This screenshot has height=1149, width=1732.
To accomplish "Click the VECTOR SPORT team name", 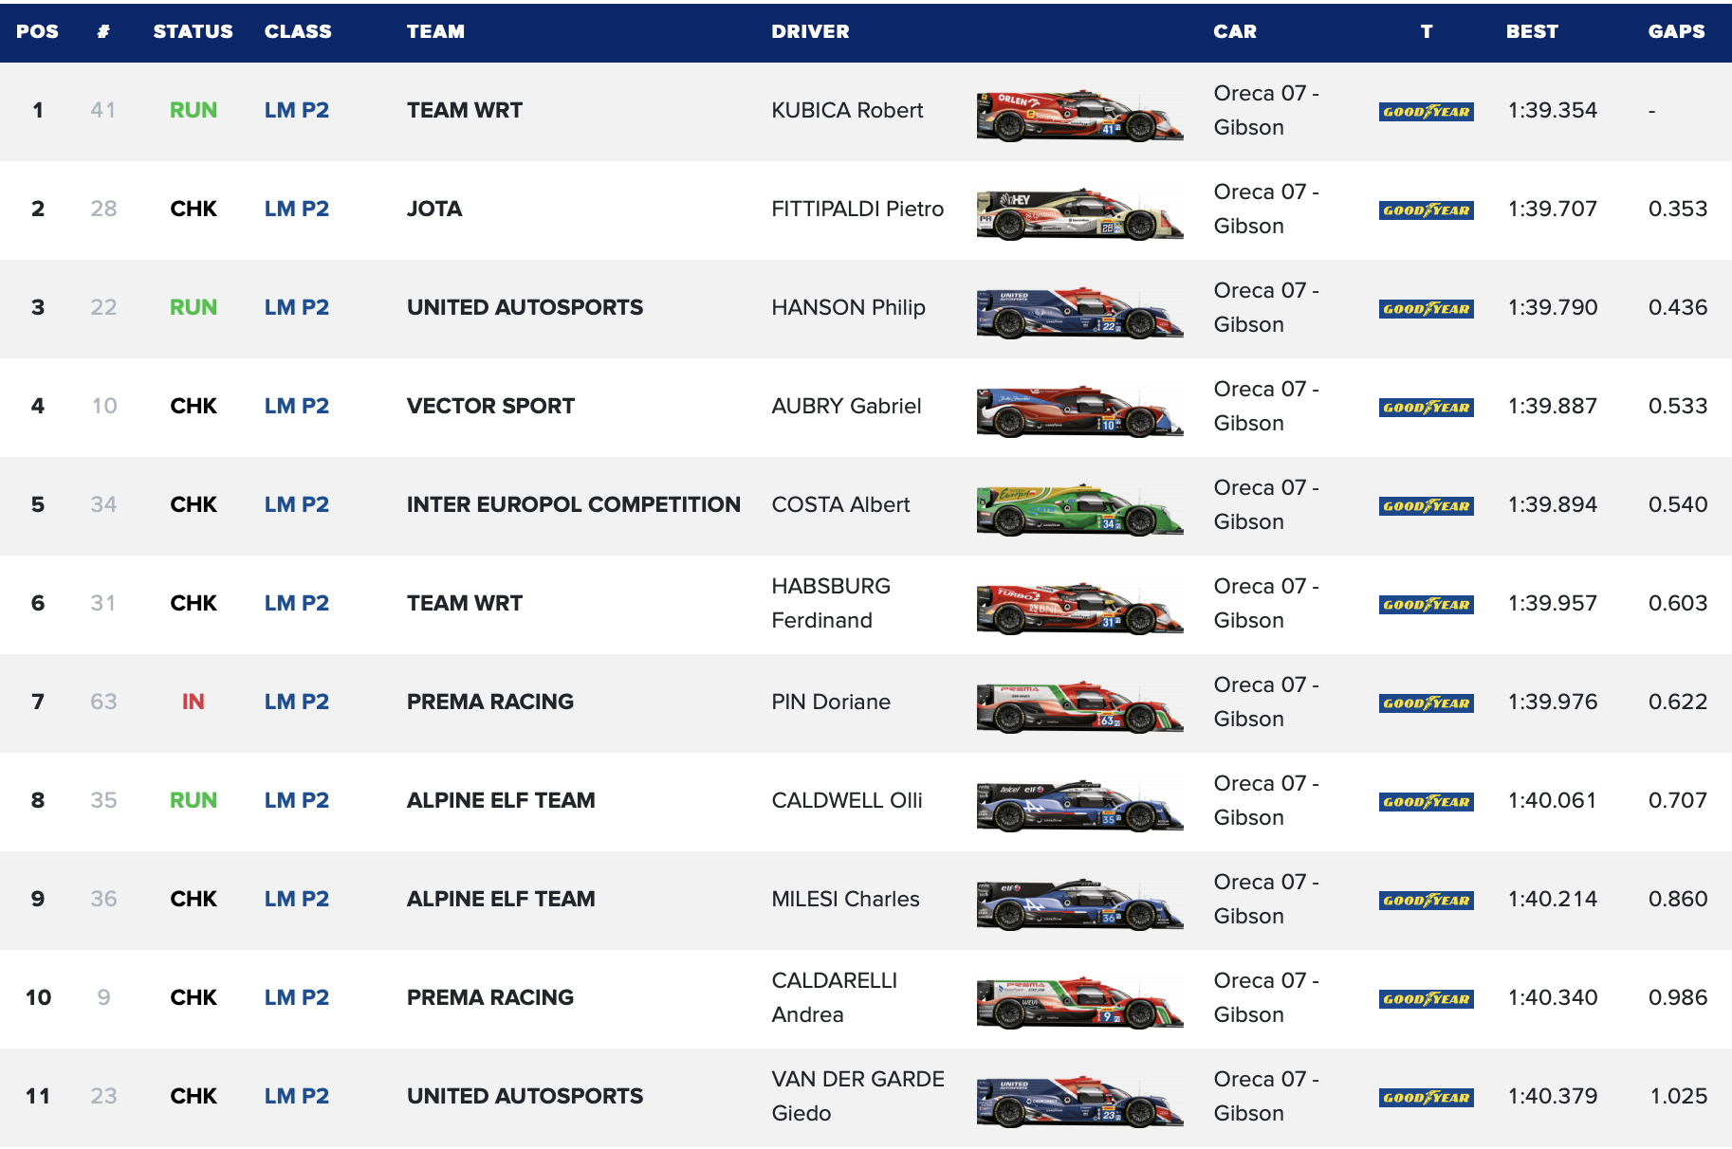I will [490, 406].
